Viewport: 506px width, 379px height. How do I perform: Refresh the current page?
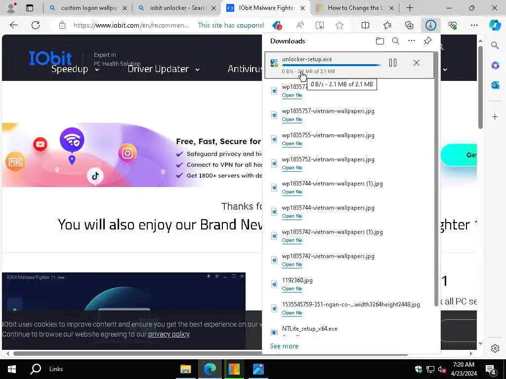pyautogui.click(x=36, y=25)
